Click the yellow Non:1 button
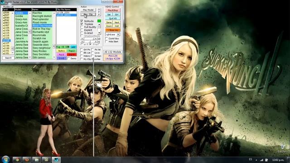Image resolution: width=290 pixels, height=163 pixels. point(61,51)
